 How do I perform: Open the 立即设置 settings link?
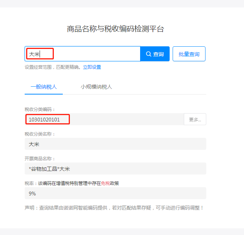pos(92,67)
